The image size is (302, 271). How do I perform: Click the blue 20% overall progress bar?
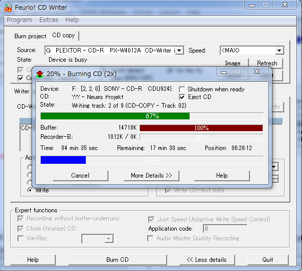pyautogui.click(x=152, y=160)
